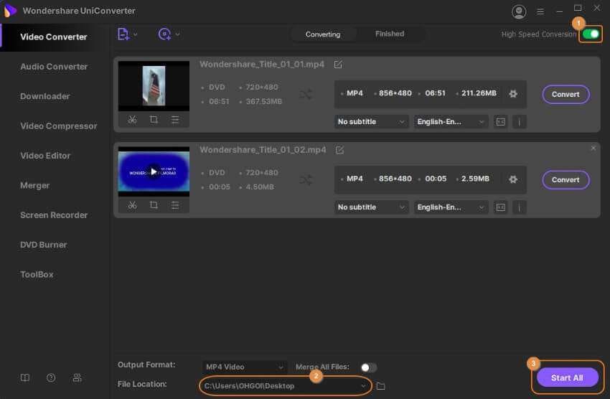Click scissors trim icon for first video

point(132,120)
